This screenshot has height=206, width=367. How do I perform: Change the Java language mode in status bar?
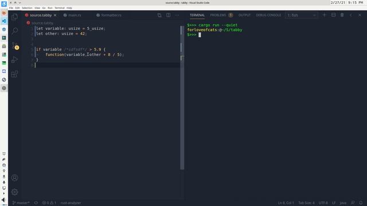[343, 203]
